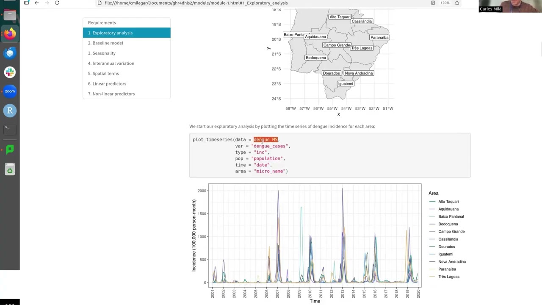542x305 pixels.
Task: Reload the current page
Action: coord(57,3)
